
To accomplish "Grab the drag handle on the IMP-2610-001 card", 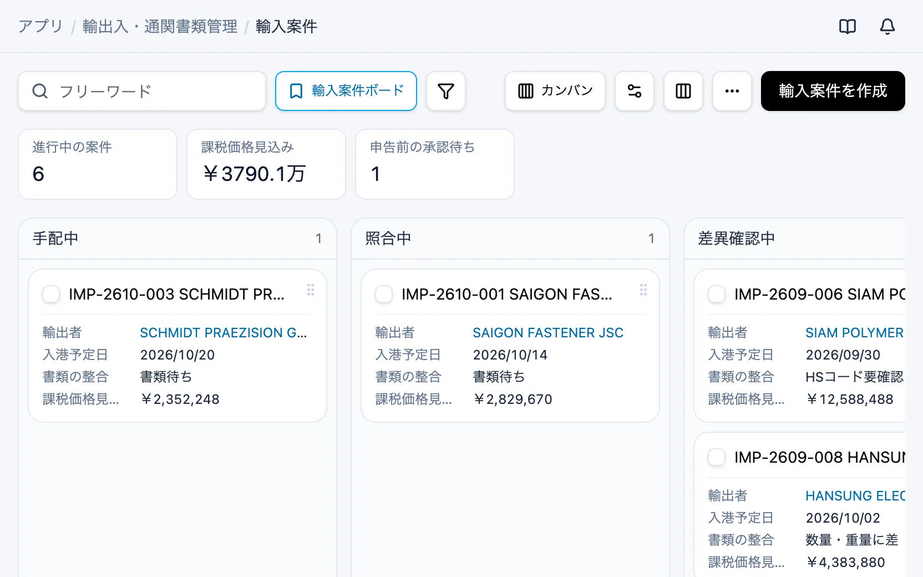I will pos(643,290).
